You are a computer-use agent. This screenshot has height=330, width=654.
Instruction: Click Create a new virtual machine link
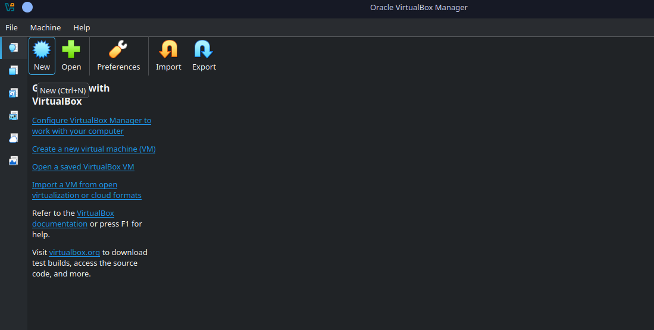click(x=93, y=149)
